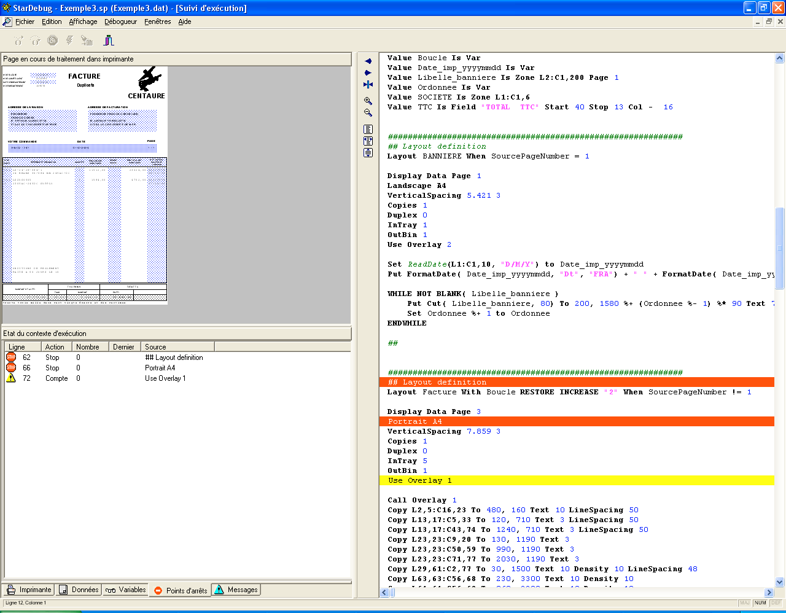Click the right-pointing arrow preview icon
The height and width of the screenshot is (613, 786).
tap(368, 73)
